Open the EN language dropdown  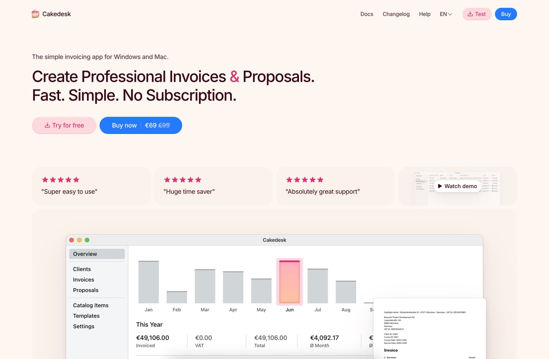[x=446, y=14]
